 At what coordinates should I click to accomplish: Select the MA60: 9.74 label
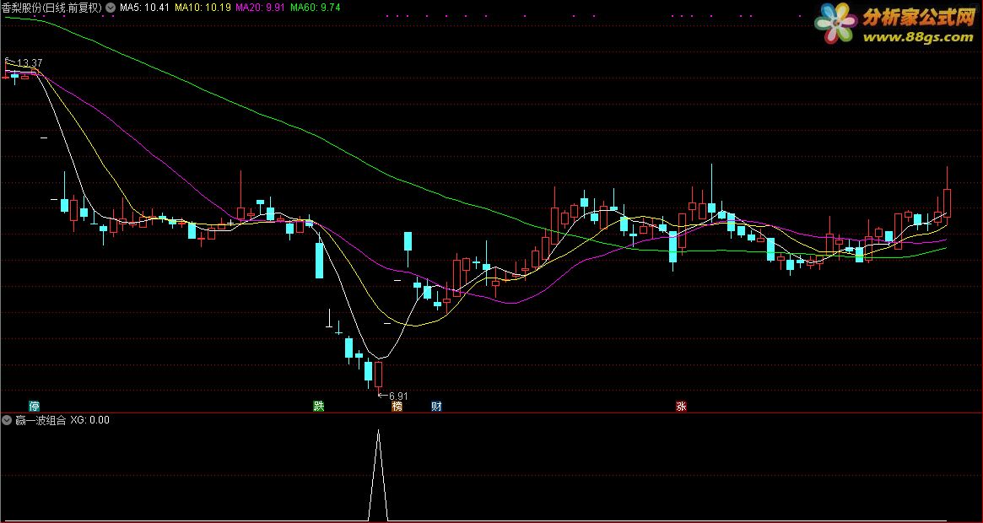(x=315, y=8)
